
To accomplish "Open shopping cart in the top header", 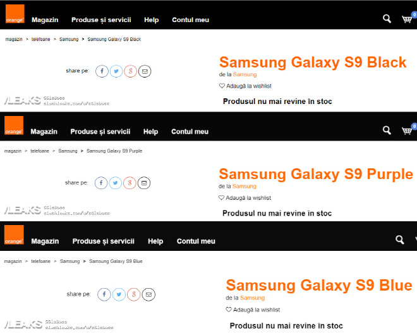I will [x=407, y=19].
